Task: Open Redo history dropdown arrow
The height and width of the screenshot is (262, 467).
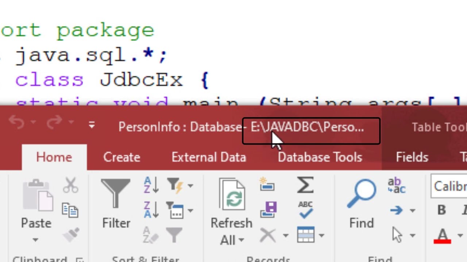Action: (71, 122)
